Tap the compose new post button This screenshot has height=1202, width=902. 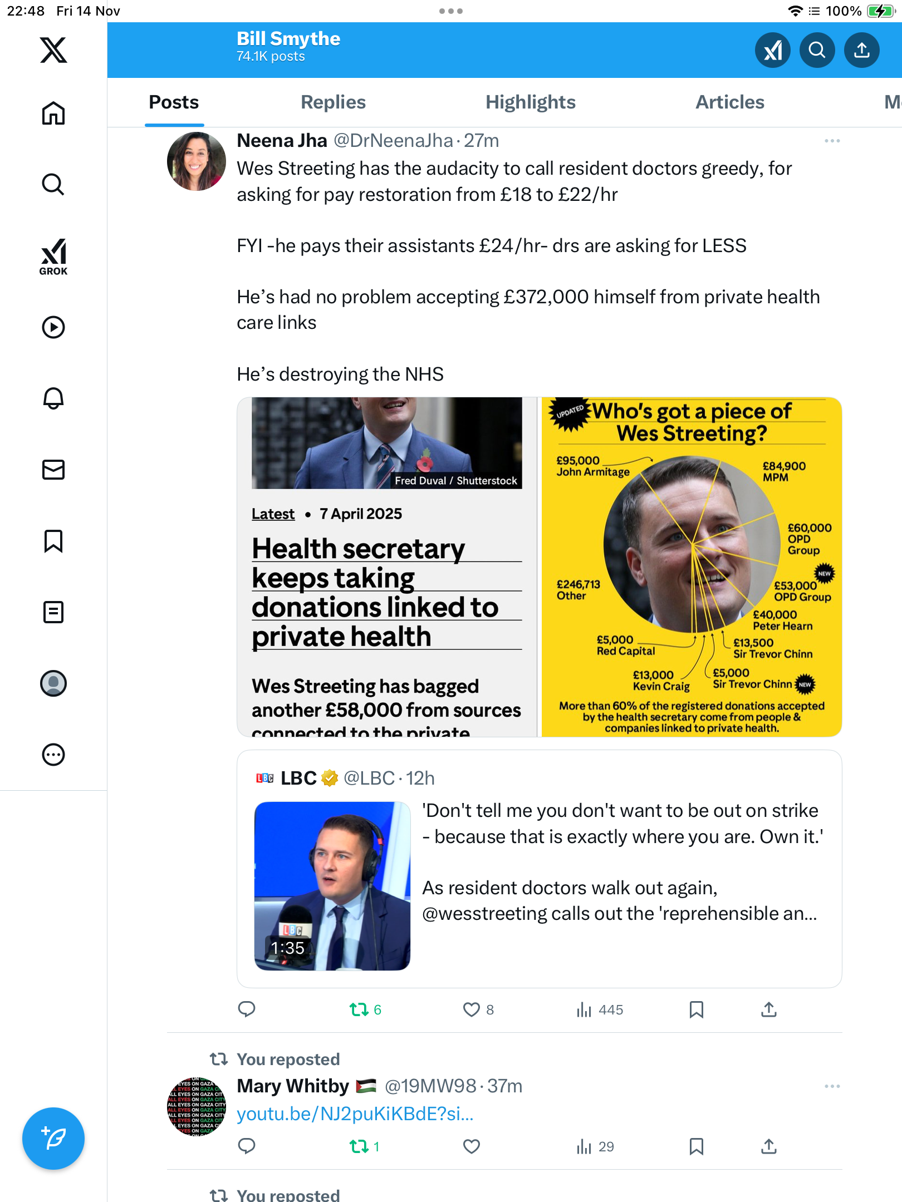53,1139
